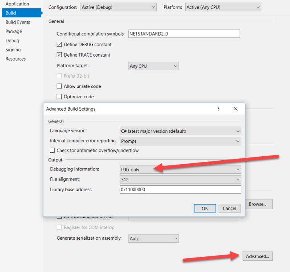Expand Platform target dropdown
The image size is (290, 272).
[154, 66]
